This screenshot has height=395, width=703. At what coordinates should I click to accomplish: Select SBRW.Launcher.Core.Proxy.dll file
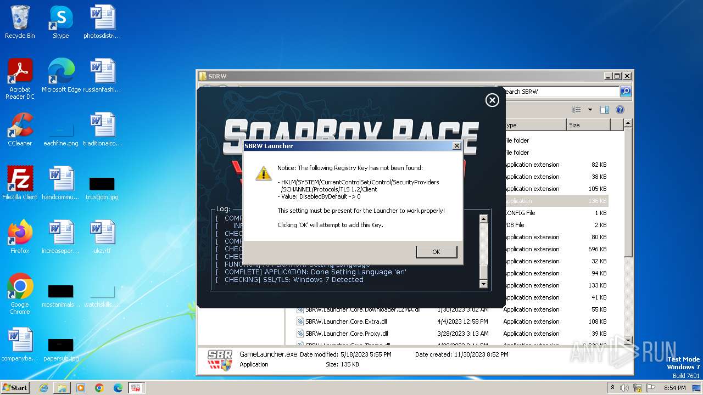coord(347,334)
